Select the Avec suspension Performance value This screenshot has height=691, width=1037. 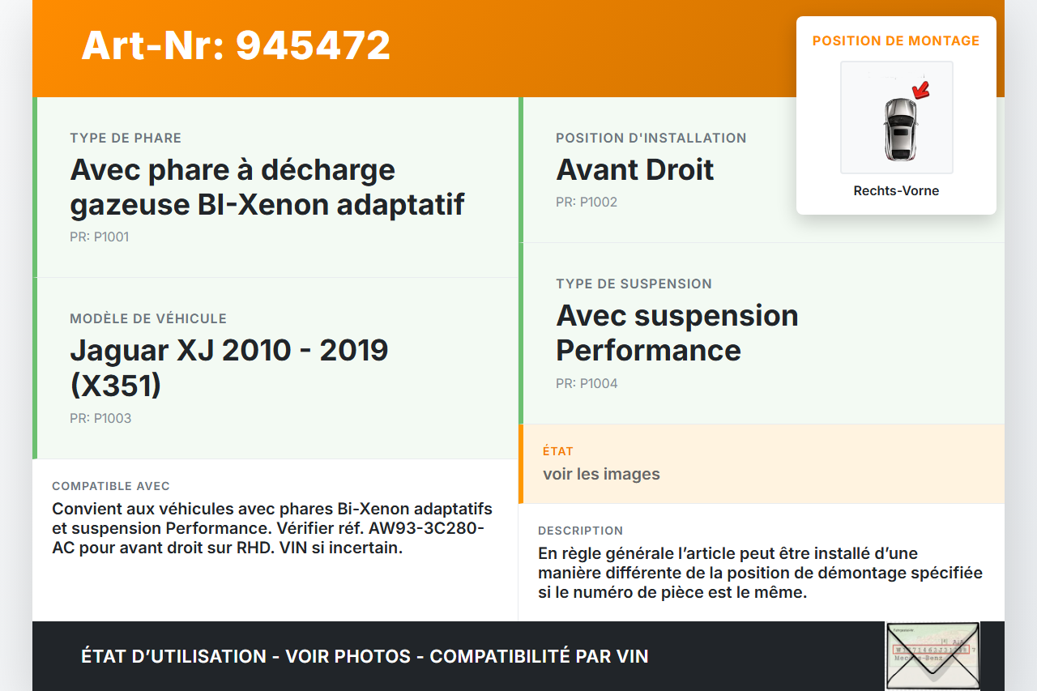click(x=677, y=333)
